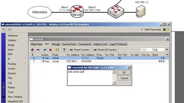Click Reset Counters button
This screenshot has height=103, width=184.
[80, 50]
